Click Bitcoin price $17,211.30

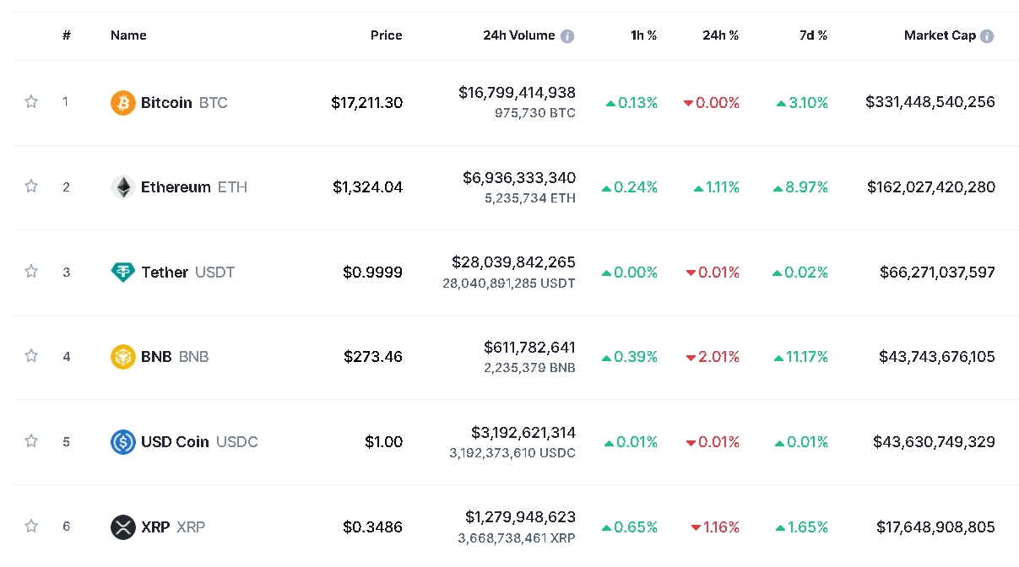click(x=367, y=103)
